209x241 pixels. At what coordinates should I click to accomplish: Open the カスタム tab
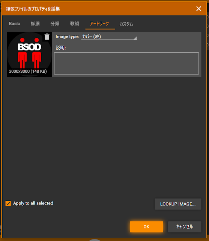point(126,24)
